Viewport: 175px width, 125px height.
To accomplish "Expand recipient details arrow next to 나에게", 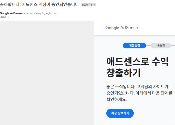I will 8,17.
